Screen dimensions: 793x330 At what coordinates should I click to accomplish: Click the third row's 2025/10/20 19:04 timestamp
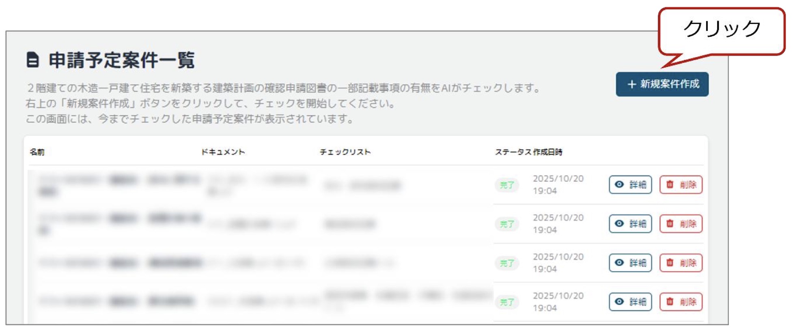(x=558, y=263)
